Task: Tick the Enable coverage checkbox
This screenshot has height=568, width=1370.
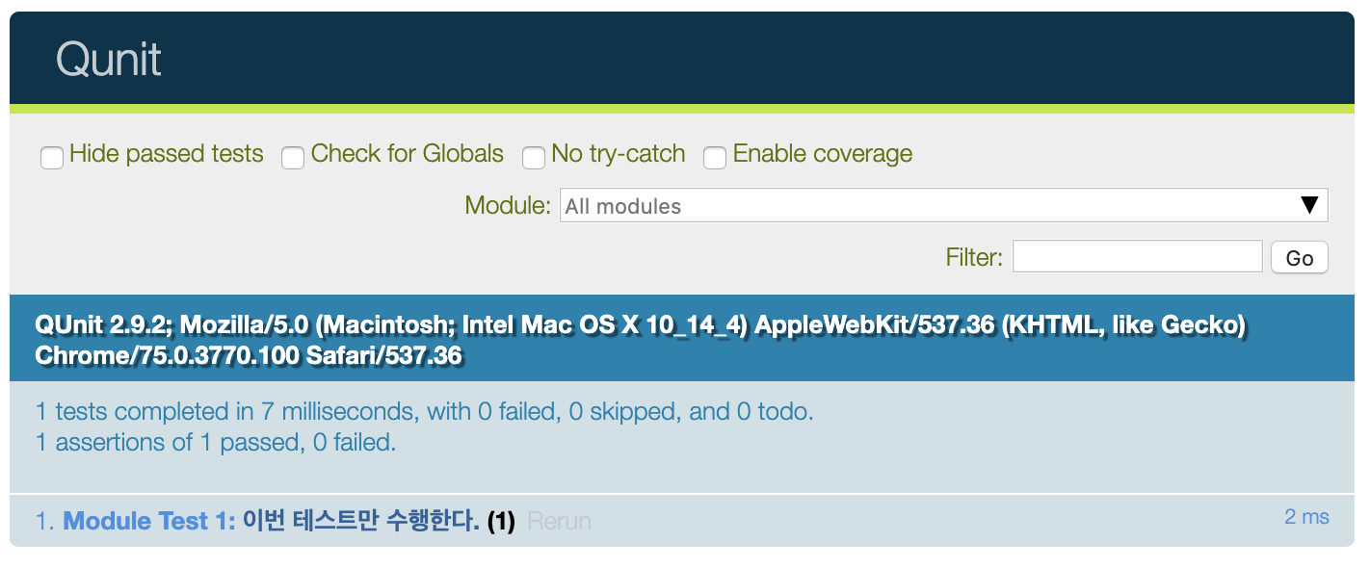Action: (x=715, y=157)
